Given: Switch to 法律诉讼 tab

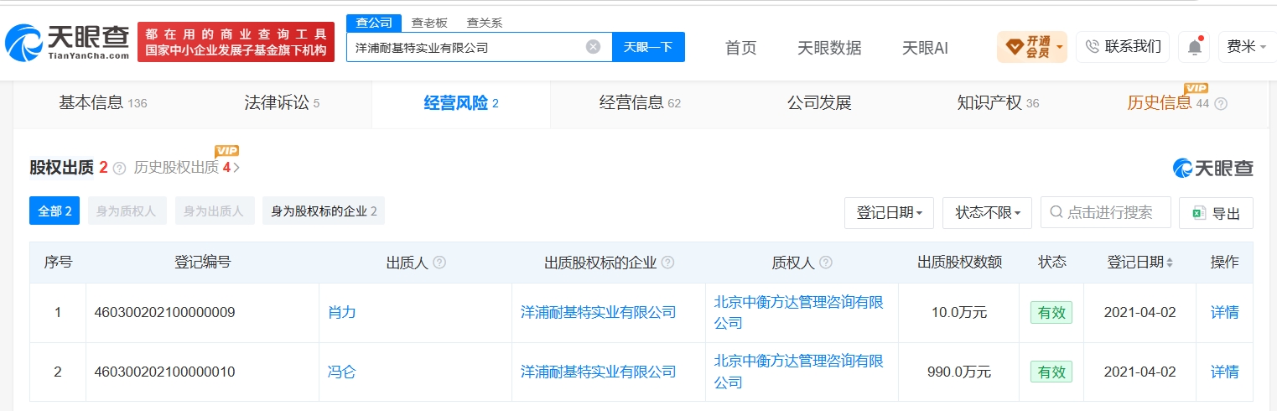Looking at the screenshot, I should point(282,103).
